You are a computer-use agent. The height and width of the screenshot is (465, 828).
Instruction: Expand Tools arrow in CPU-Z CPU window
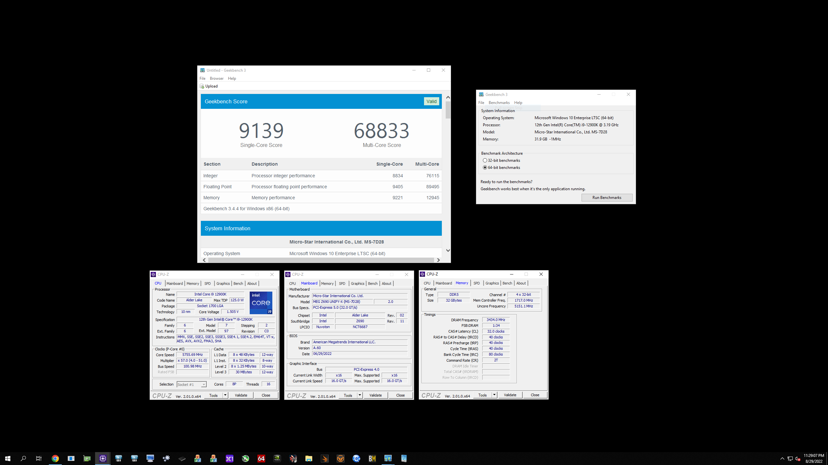coord(225,395)
